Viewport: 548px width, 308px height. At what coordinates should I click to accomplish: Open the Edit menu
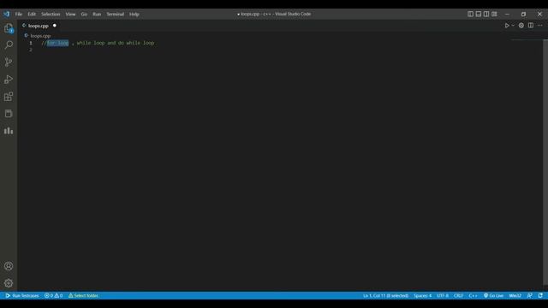(x=32, y=15)
